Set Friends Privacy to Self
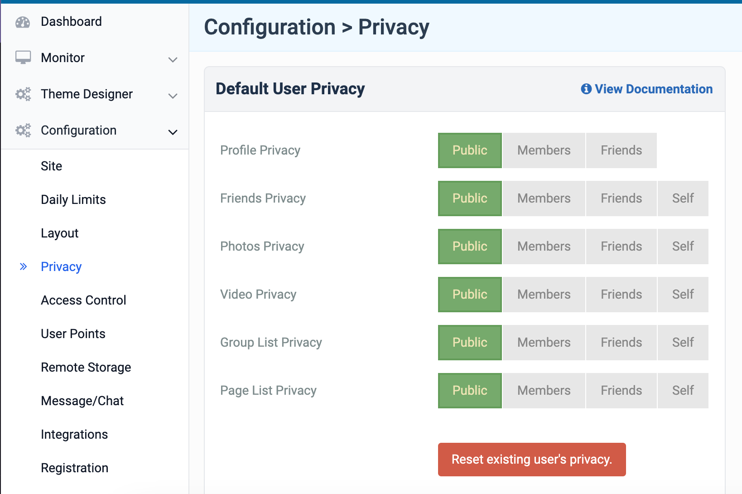Viewport: 742px width, 494px height. coord(683,199)
